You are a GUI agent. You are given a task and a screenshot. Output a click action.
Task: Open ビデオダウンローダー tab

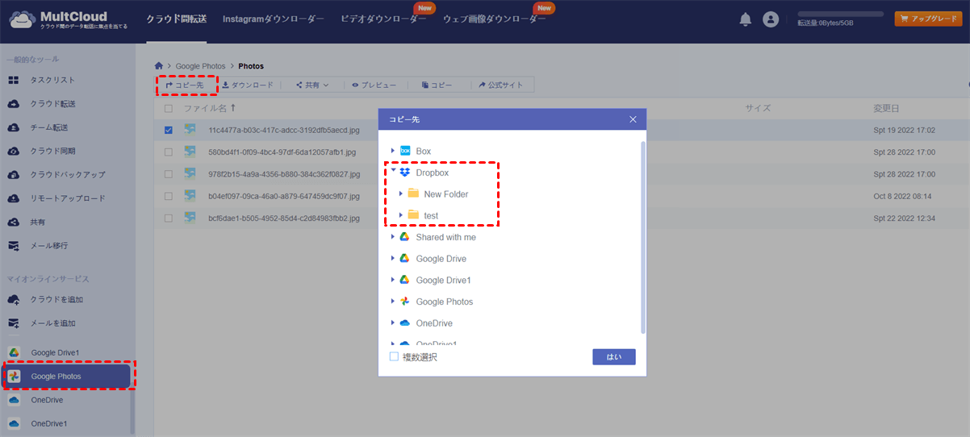[x=383, y=19]
